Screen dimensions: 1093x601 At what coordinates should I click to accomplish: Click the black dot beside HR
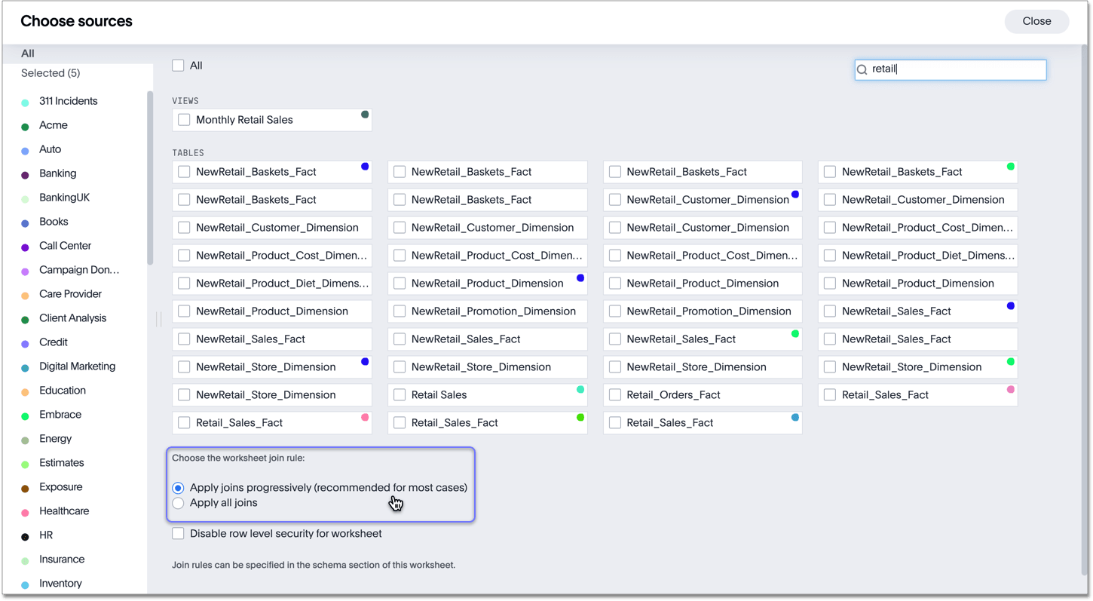tap(25, 537)
